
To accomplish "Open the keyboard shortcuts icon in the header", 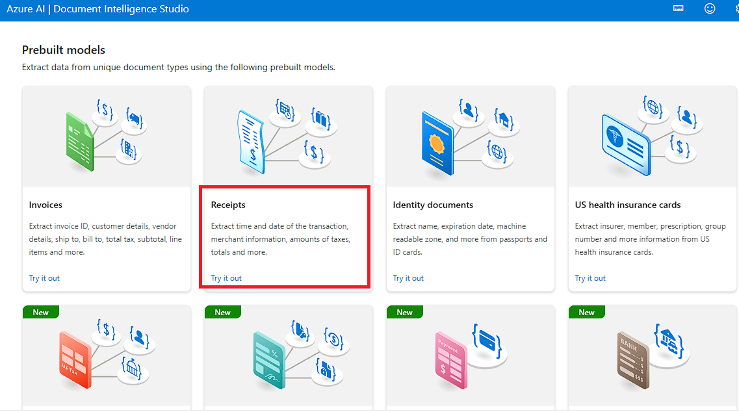I will 678,8.
